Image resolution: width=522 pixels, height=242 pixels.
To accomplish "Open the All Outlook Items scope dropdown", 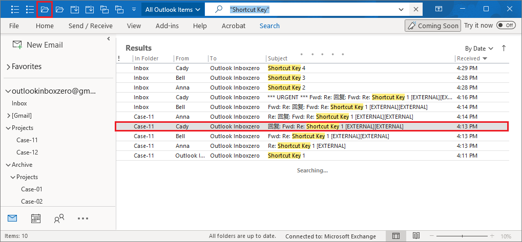I will [x=173, y=10].
